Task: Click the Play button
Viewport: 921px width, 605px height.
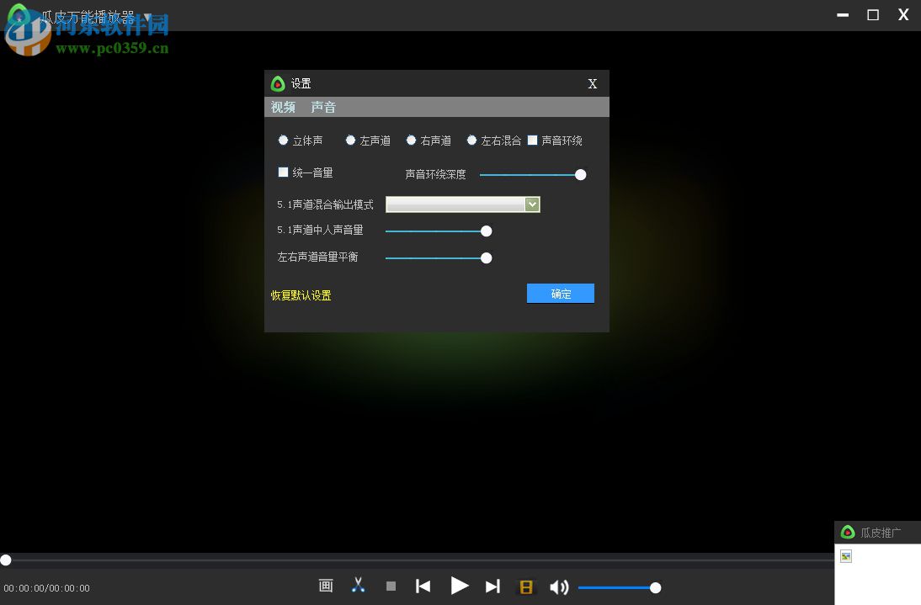Action: (x=459, y=586)
